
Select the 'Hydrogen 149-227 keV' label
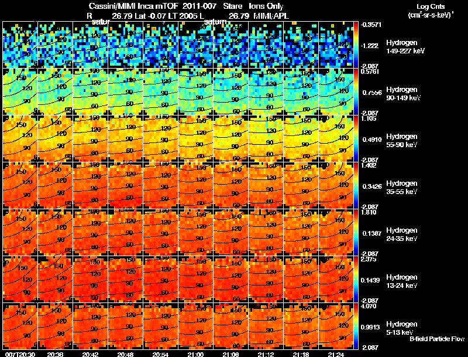tap(405, 47)
